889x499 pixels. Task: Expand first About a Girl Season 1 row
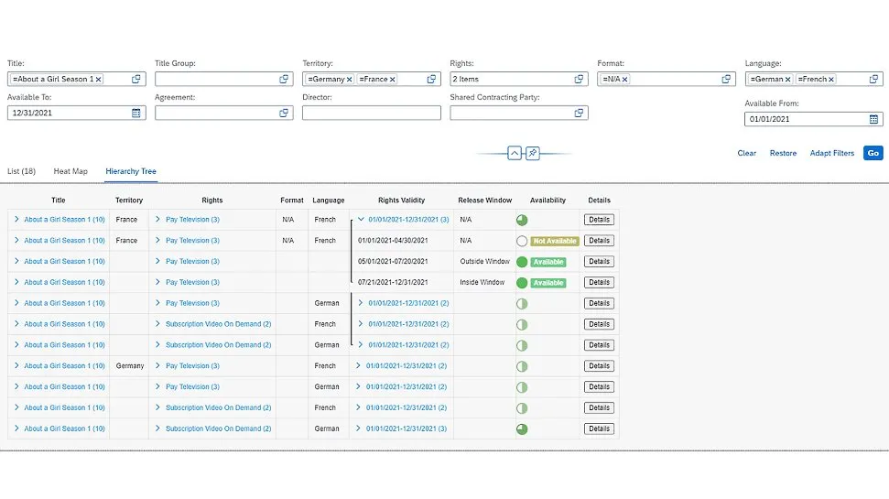(16, 220)
